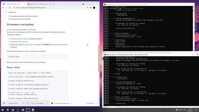Click the 'Released v9' line in upper terminal
Image resolution: width=199 pixels, height=112 pixels.
(x=120, y=45)
